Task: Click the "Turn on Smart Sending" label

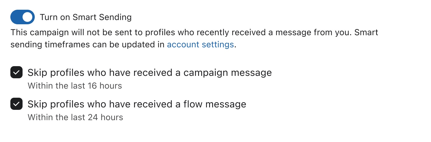Action: point(86,17)
